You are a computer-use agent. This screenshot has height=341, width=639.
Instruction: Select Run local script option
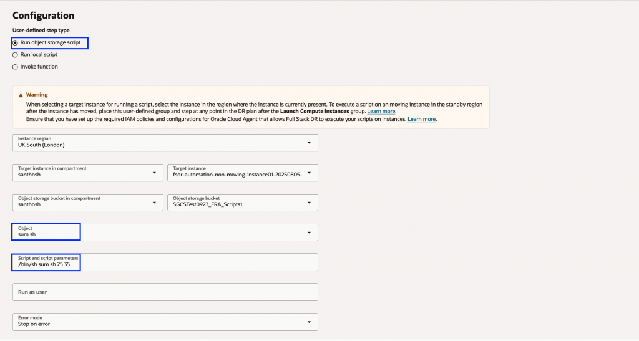15,55
